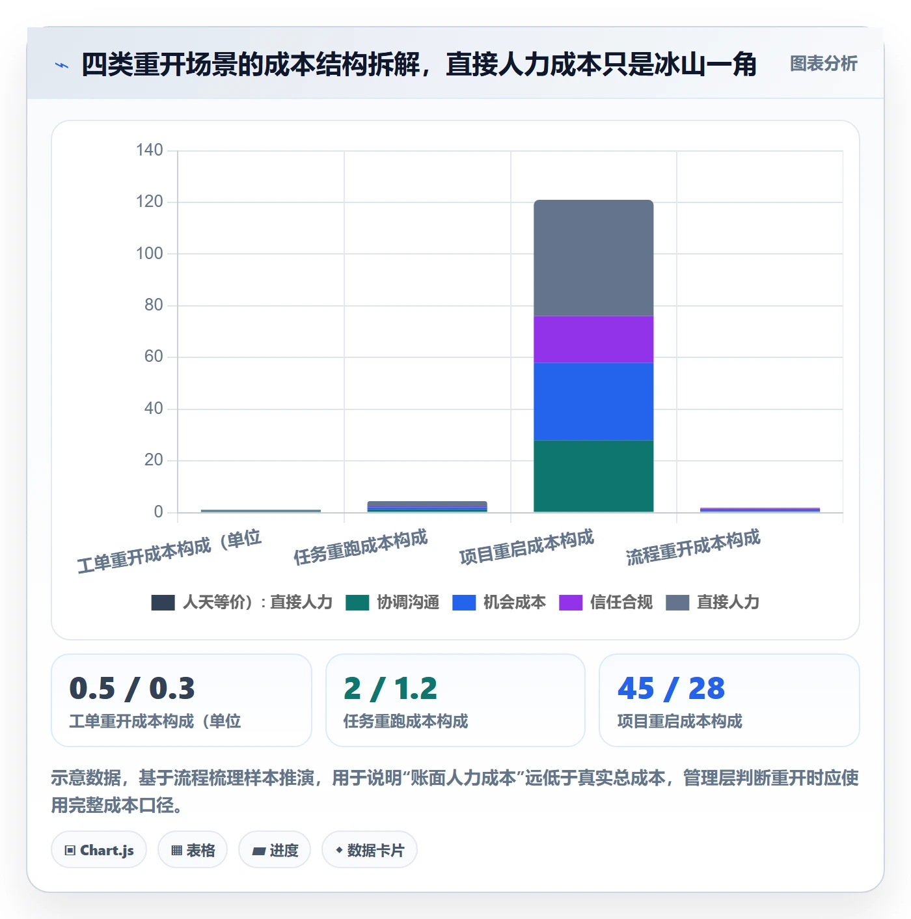This screenshot has width=911, height=919.
Task: Click the purple segment of 项目重启 bar
Action: point(593,340)
